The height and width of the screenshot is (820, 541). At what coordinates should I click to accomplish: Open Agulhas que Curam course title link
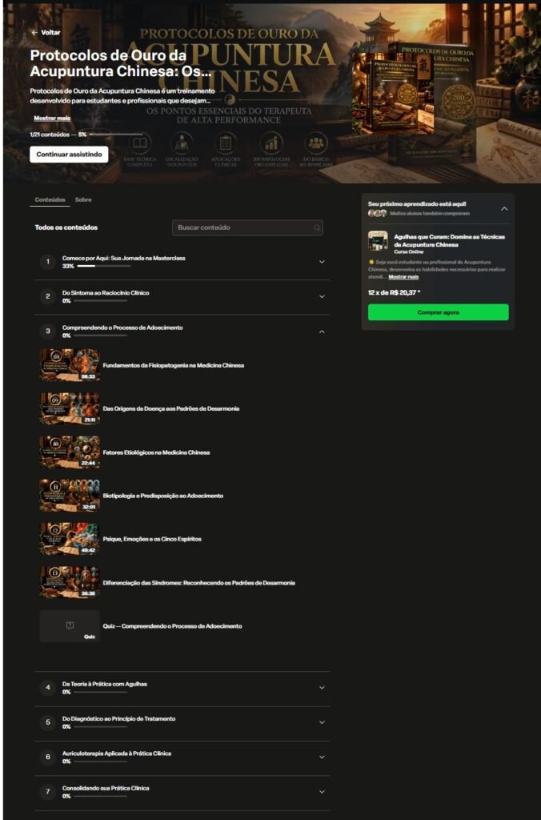point(449,240)
